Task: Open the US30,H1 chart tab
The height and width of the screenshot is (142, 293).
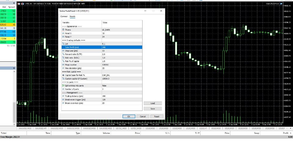Action: pos(203,128)
